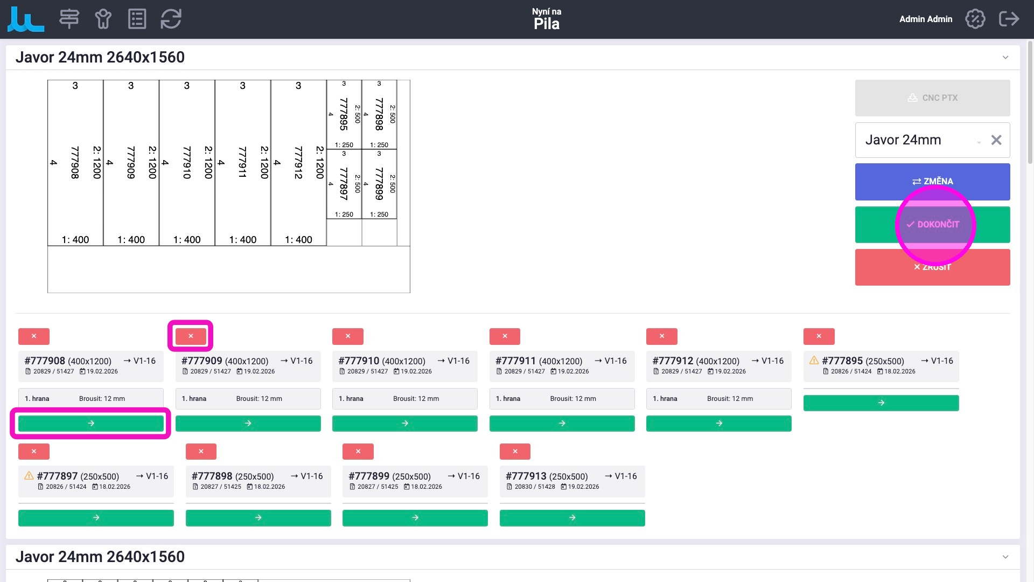1034x582 pixels.
Task: Click the app logo in top left
Action: coord(25,19)
